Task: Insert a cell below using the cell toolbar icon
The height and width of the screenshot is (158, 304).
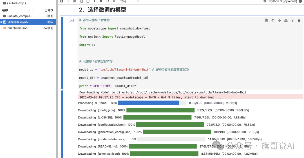Action: [x=292, y=20]
